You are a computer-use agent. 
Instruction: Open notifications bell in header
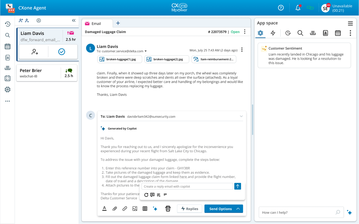click(x=298, y=8)
